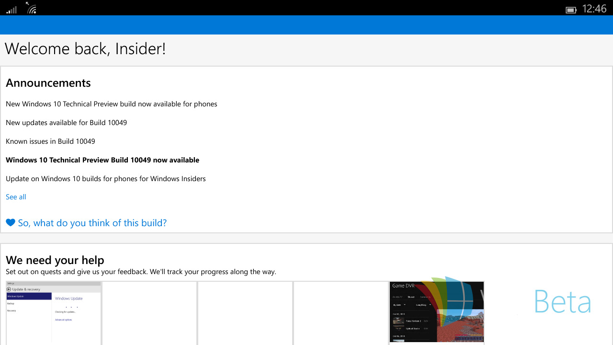
Task: Open "New updates available for Build 10049"
Action: pos(66,123)
